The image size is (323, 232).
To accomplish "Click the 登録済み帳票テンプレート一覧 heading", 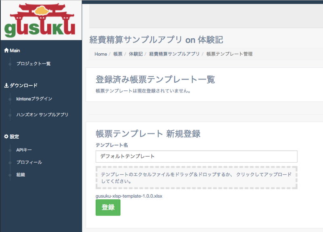I will [155, 79].
